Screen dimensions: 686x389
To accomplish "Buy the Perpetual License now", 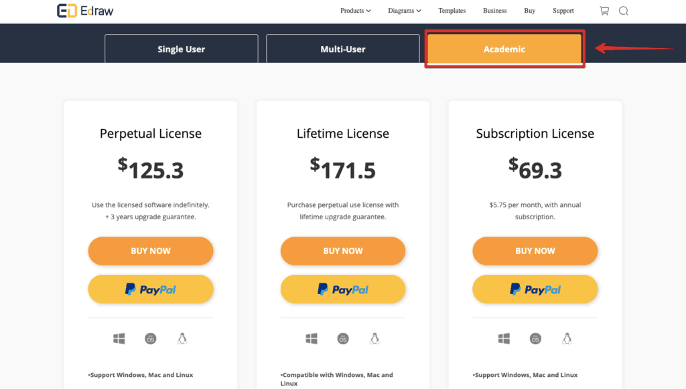I will [151, 251].
